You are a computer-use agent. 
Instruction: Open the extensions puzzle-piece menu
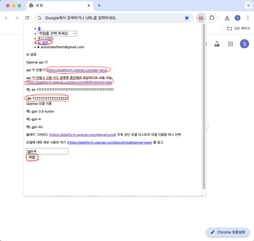tap(212, 18)
